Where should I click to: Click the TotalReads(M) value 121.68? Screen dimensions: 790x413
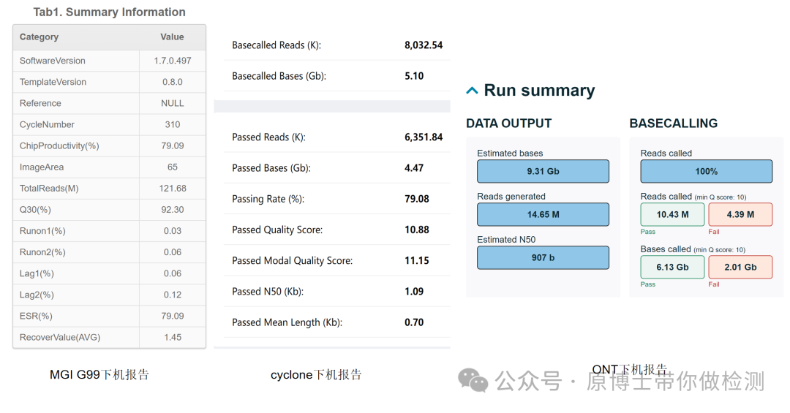(173, 189)
